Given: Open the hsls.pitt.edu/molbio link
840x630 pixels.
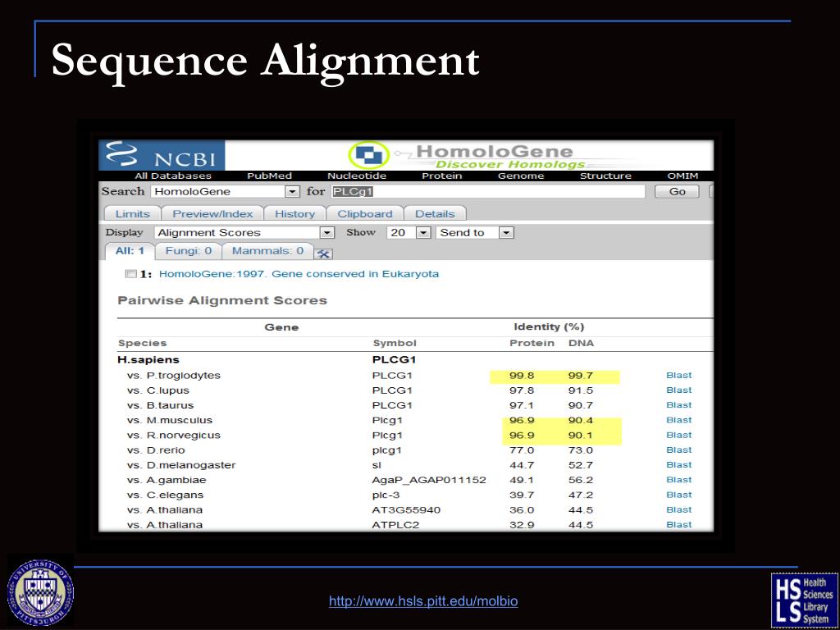Looking at the screenshot, I should click(423, 601).
